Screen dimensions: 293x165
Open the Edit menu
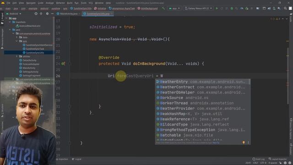click(15, 3)
